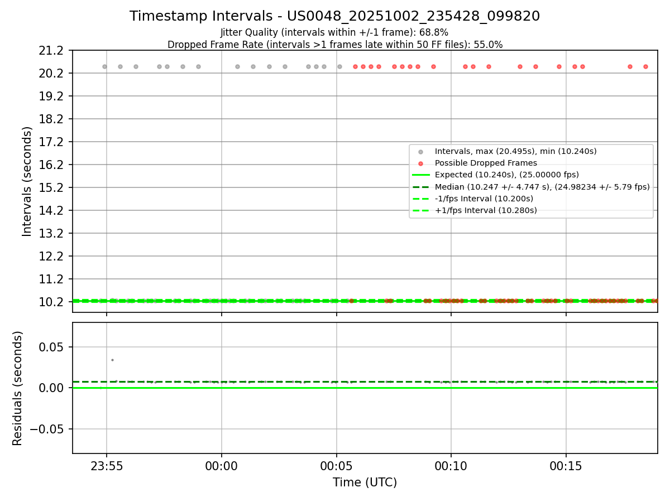
Task: Click the legend entry starting with 'Median (10.247'
Action: pos(542,187)
